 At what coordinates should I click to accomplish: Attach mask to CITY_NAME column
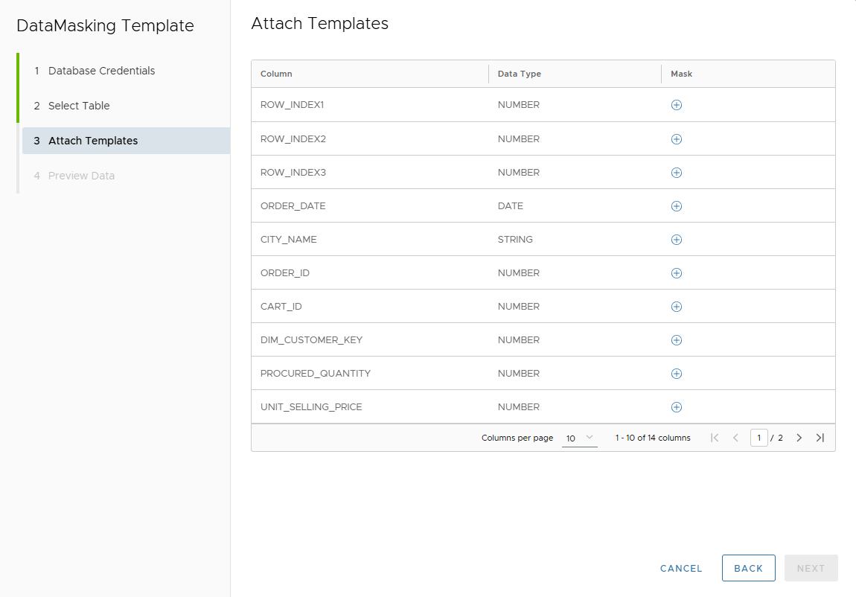676,240
